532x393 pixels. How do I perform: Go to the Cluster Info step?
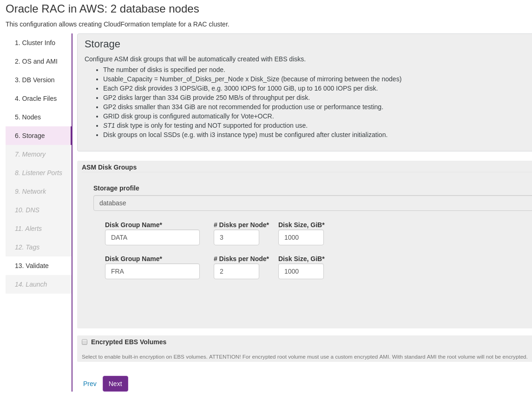click(x=35, y=43)
